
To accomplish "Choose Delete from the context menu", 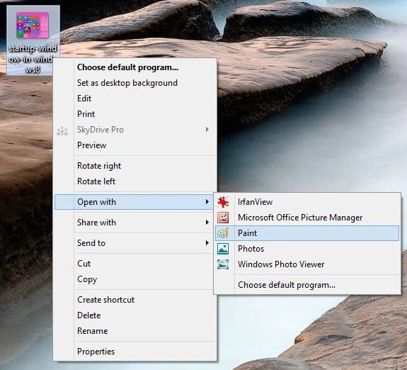I will (134, 315).
